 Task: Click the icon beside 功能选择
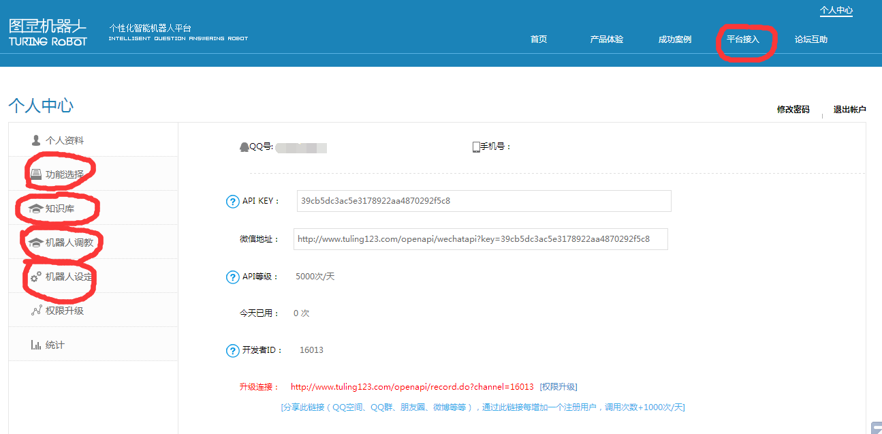point(36,174)
